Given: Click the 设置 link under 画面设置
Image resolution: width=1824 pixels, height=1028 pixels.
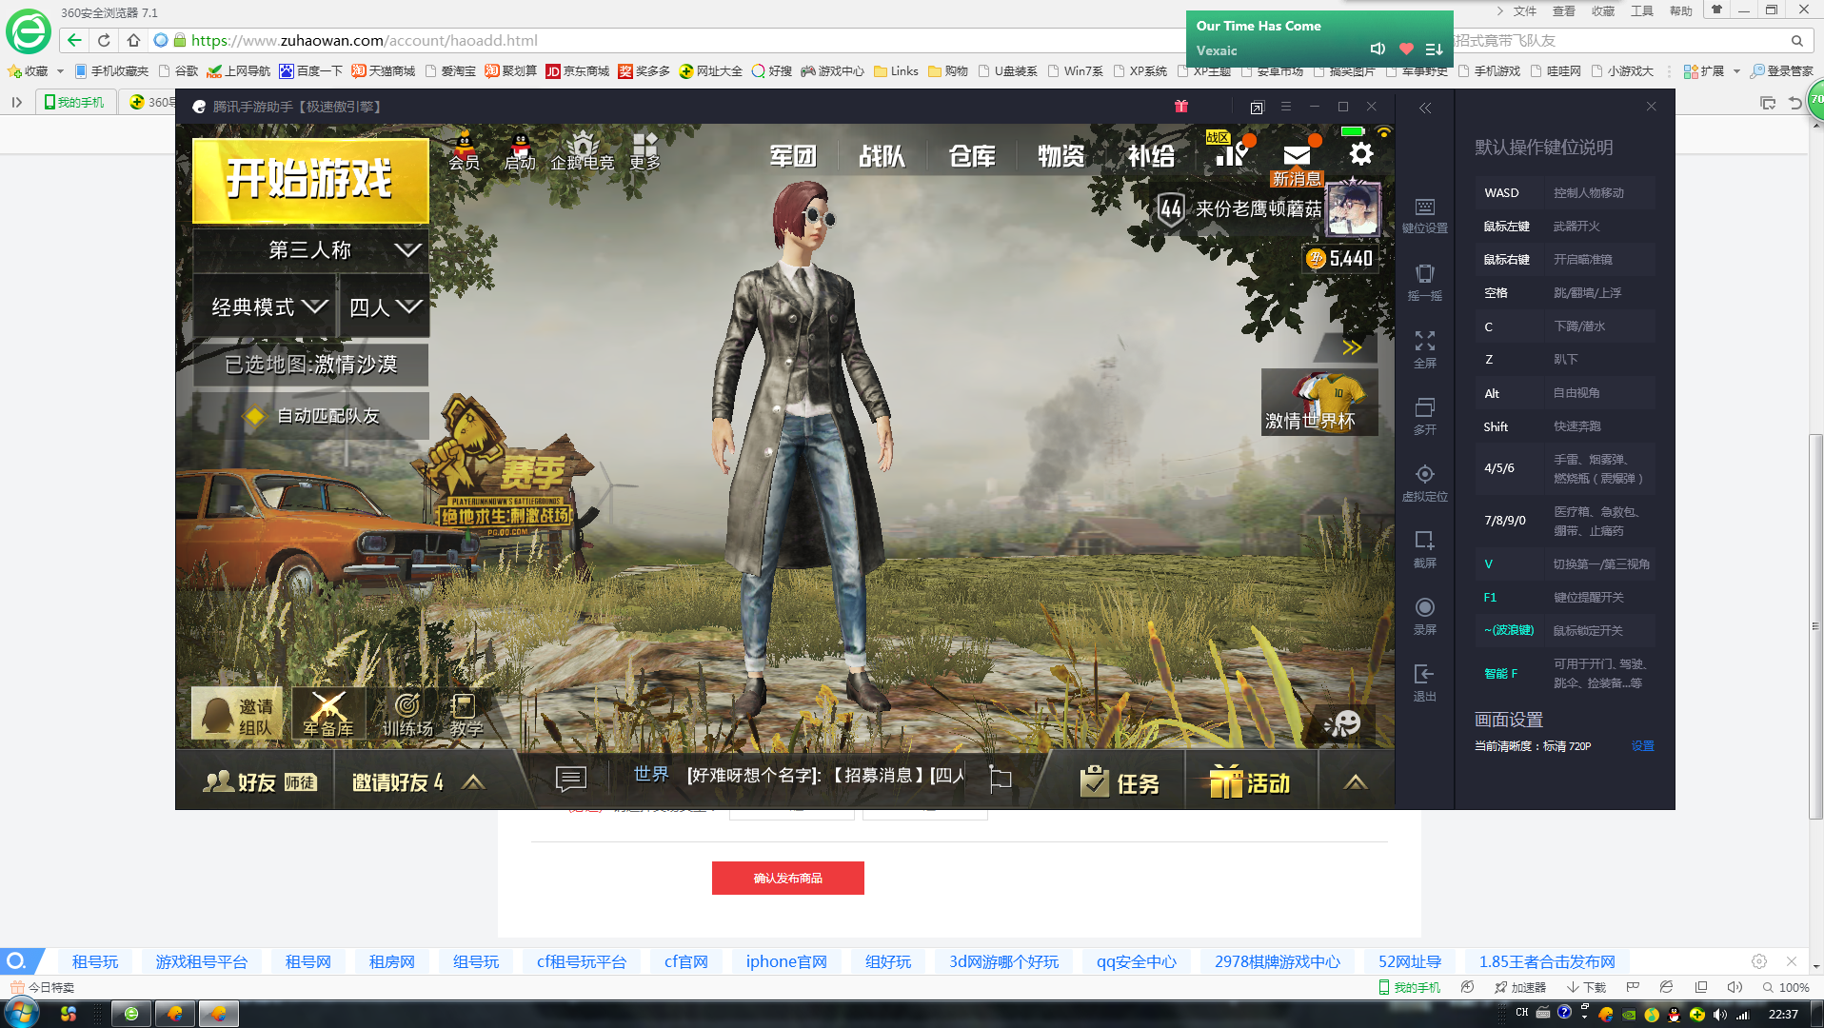Looking at the screenshot, I should 1642,746.
